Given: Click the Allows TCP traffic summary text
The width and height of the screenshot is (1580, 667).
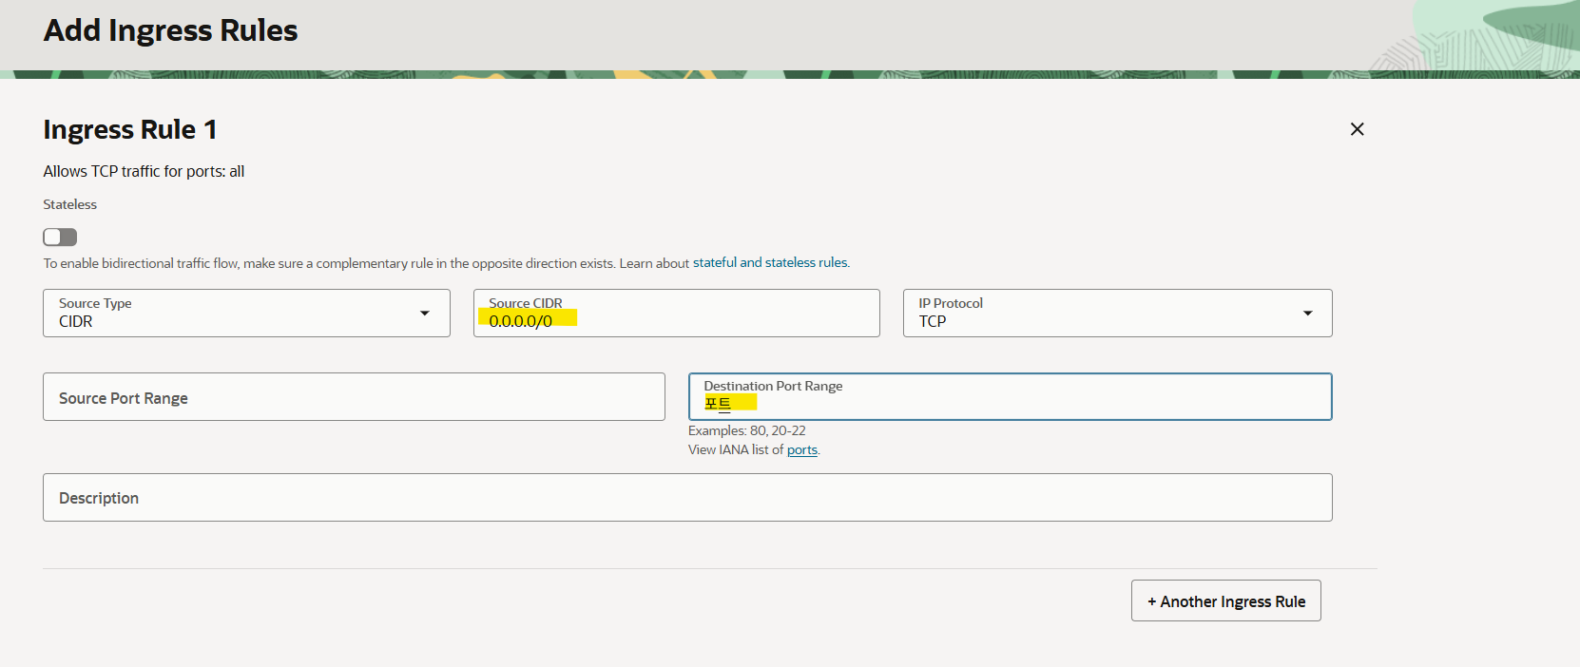Looking at the screenshot, I should pyautogui.click(x=144, y=172).
